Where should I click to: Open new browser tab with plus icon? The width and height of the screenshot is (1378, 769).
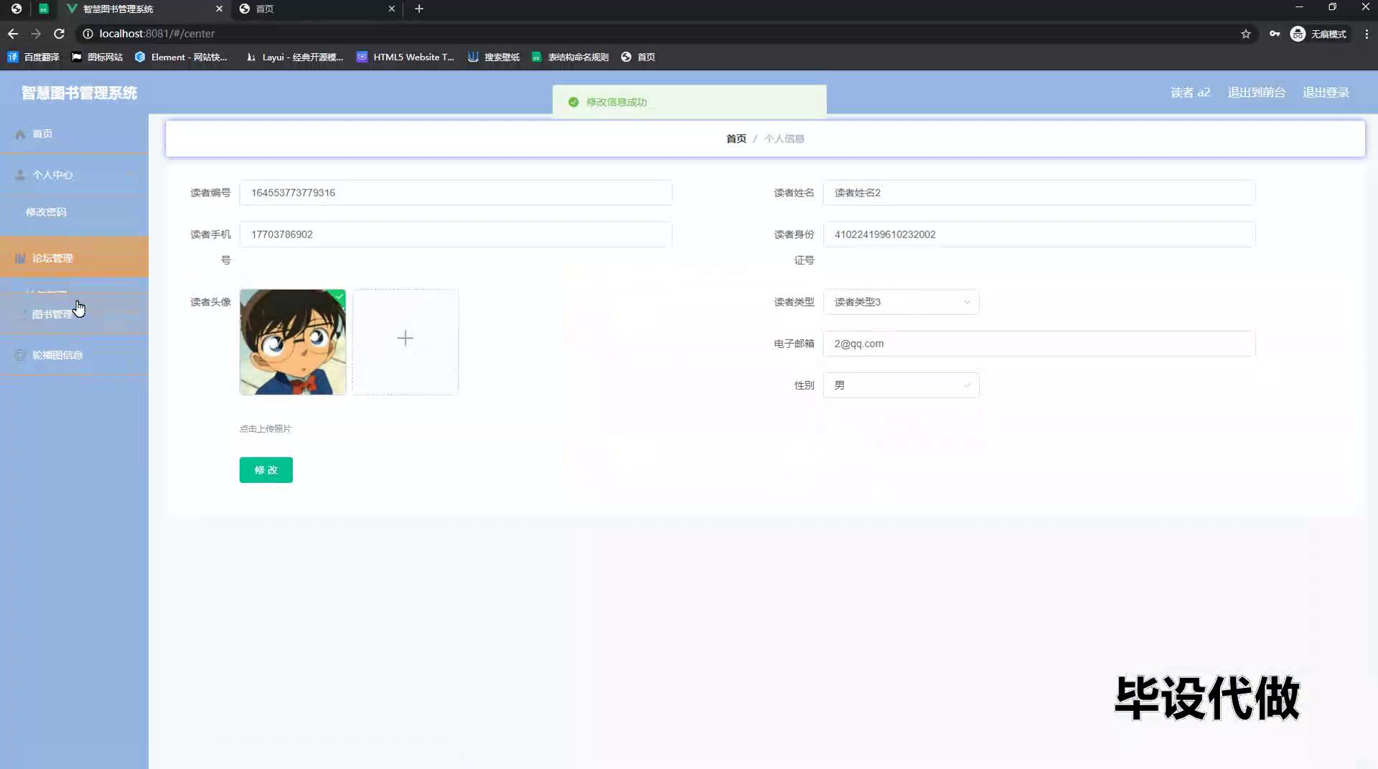pyautogui.click(x=419, y=9)
